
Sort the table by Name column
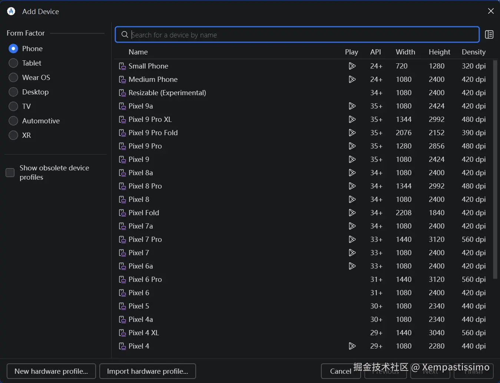coord(138,52)
